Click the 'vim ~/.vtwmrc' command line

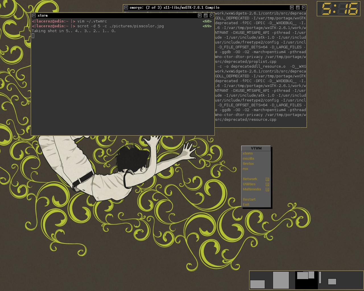point(92,21)
